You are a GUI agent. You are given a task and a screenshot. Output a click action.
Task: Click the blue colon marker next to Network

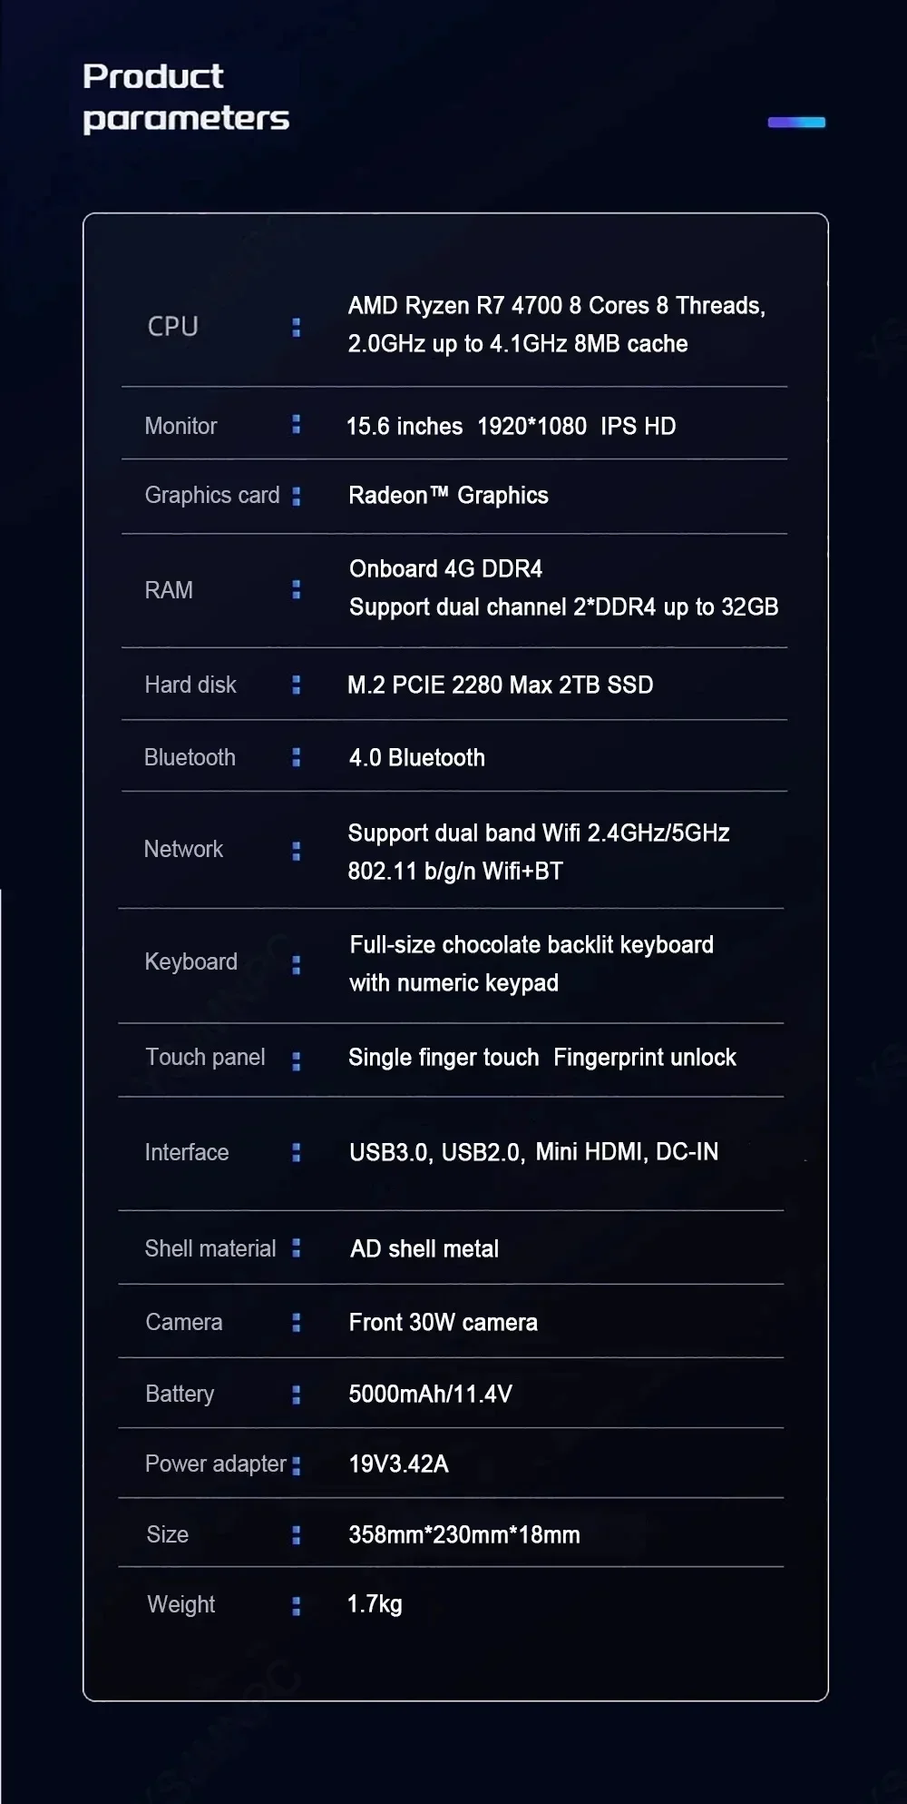296,851
